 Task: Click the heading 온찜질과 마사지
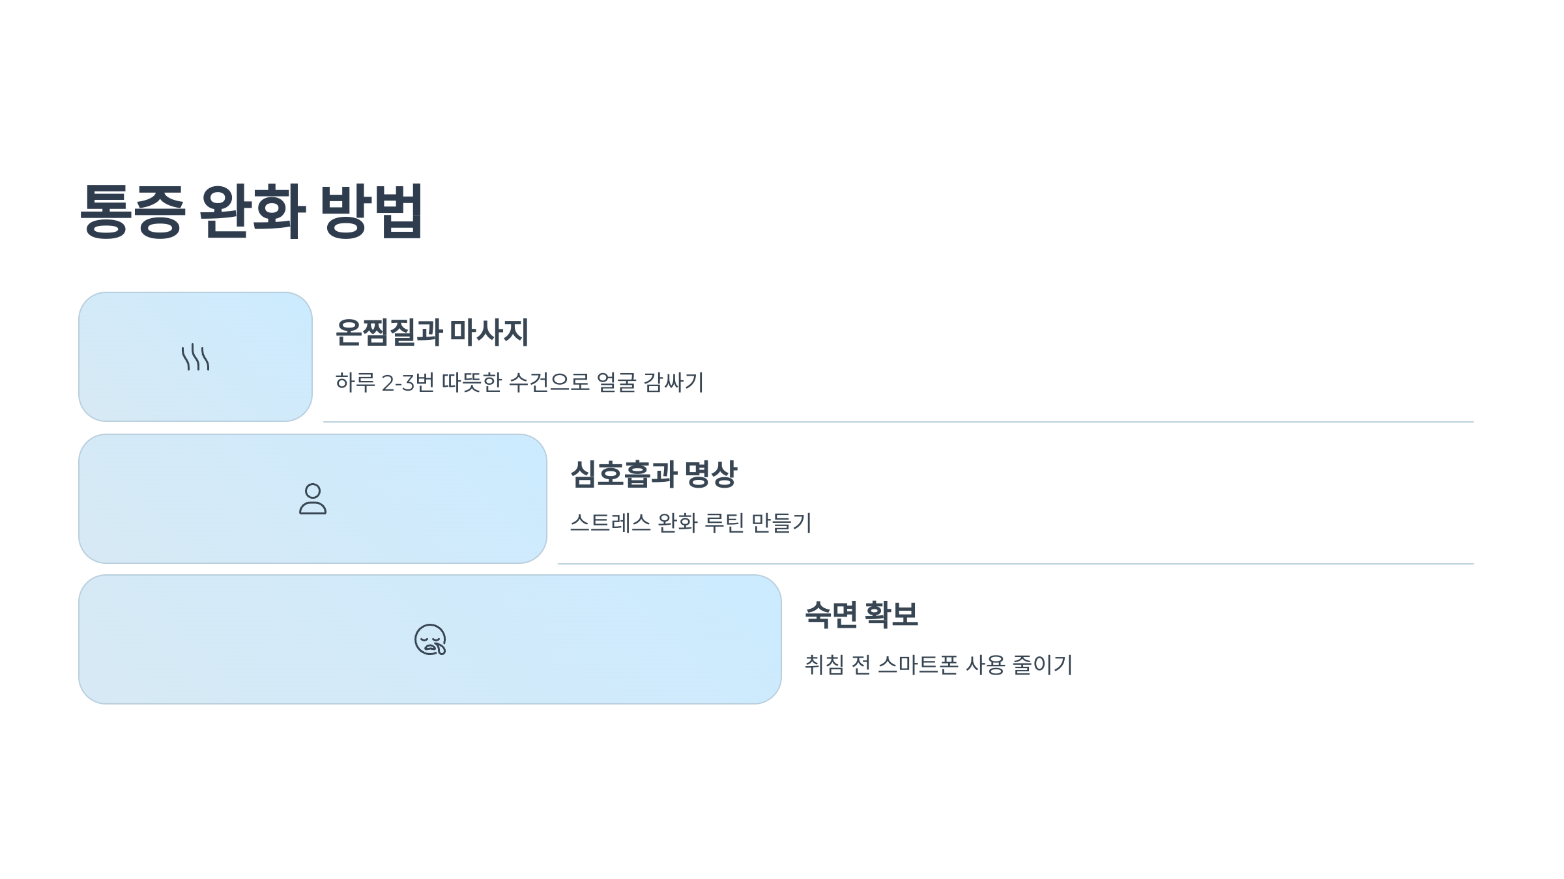click(431, 332)
